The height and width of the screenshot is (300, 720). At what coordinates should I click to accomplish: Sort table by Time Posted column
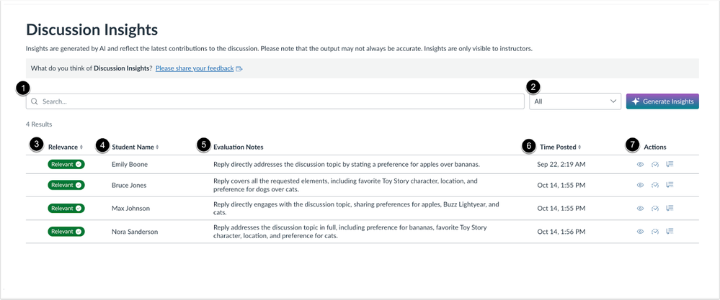pyautogui.click(x=559, y=147)
